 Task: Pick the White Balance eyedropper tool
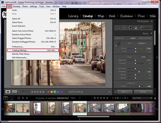[x=118, y=44]
